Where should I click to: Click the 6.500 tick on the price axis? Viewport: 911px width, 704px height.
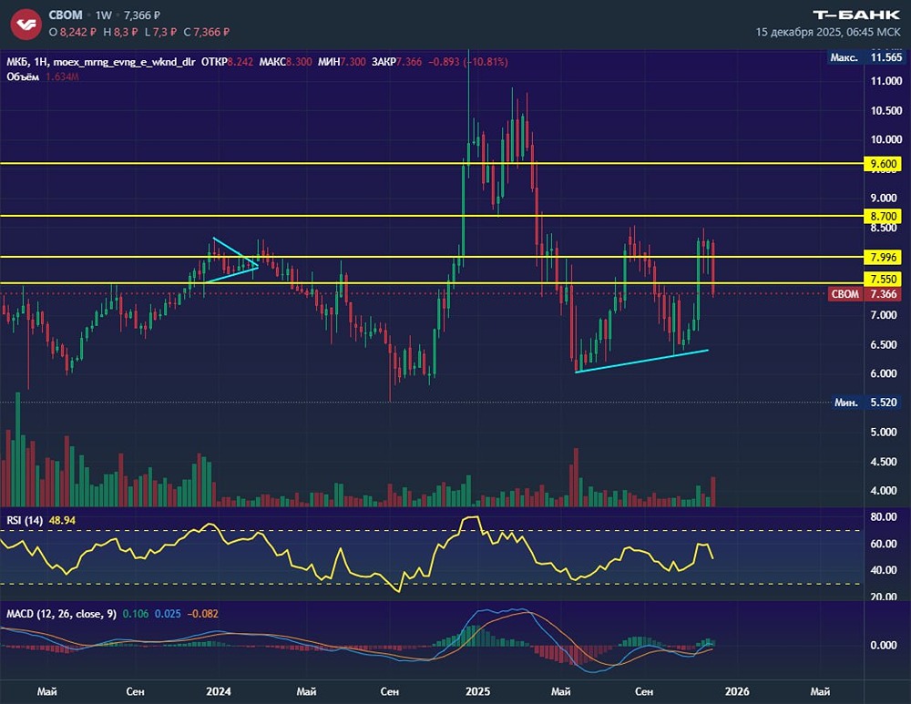[883, 345]
